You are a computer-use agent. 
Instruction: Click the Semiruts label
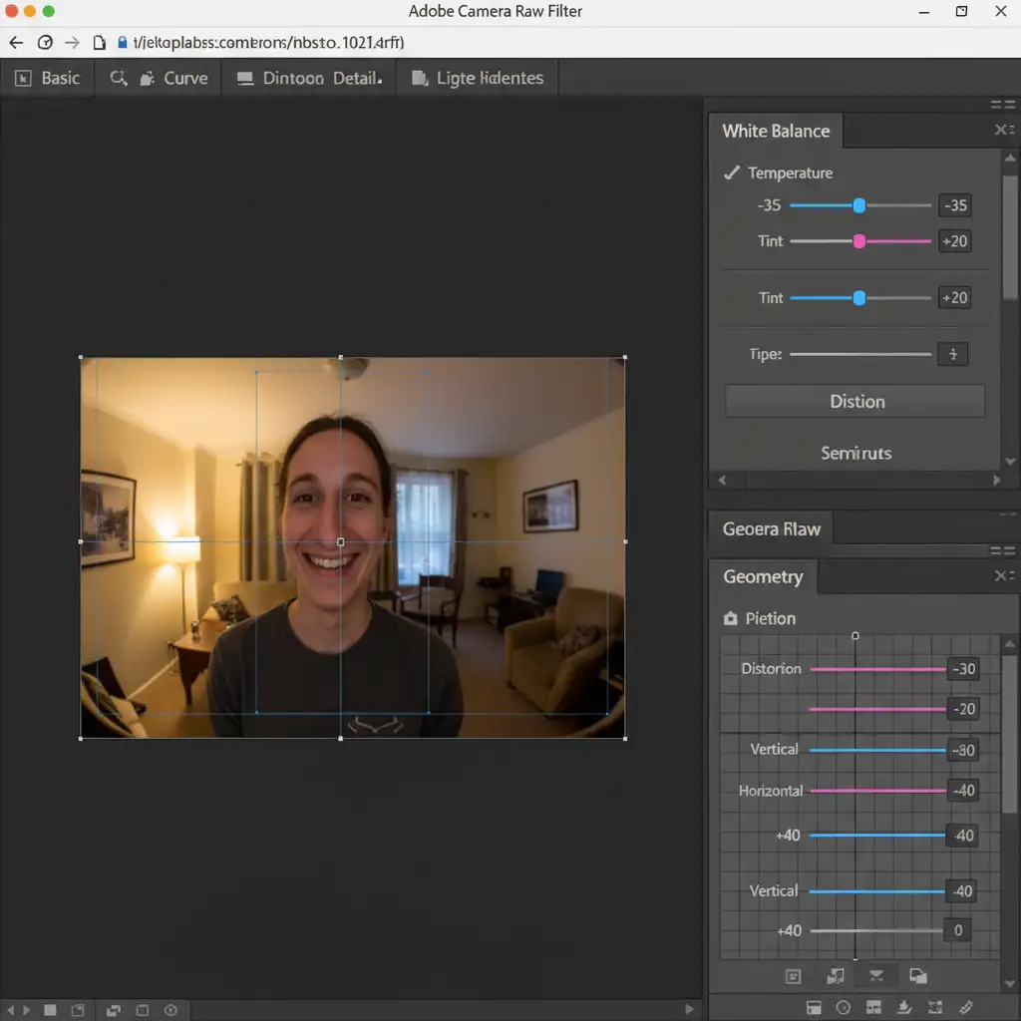point(855,453)
